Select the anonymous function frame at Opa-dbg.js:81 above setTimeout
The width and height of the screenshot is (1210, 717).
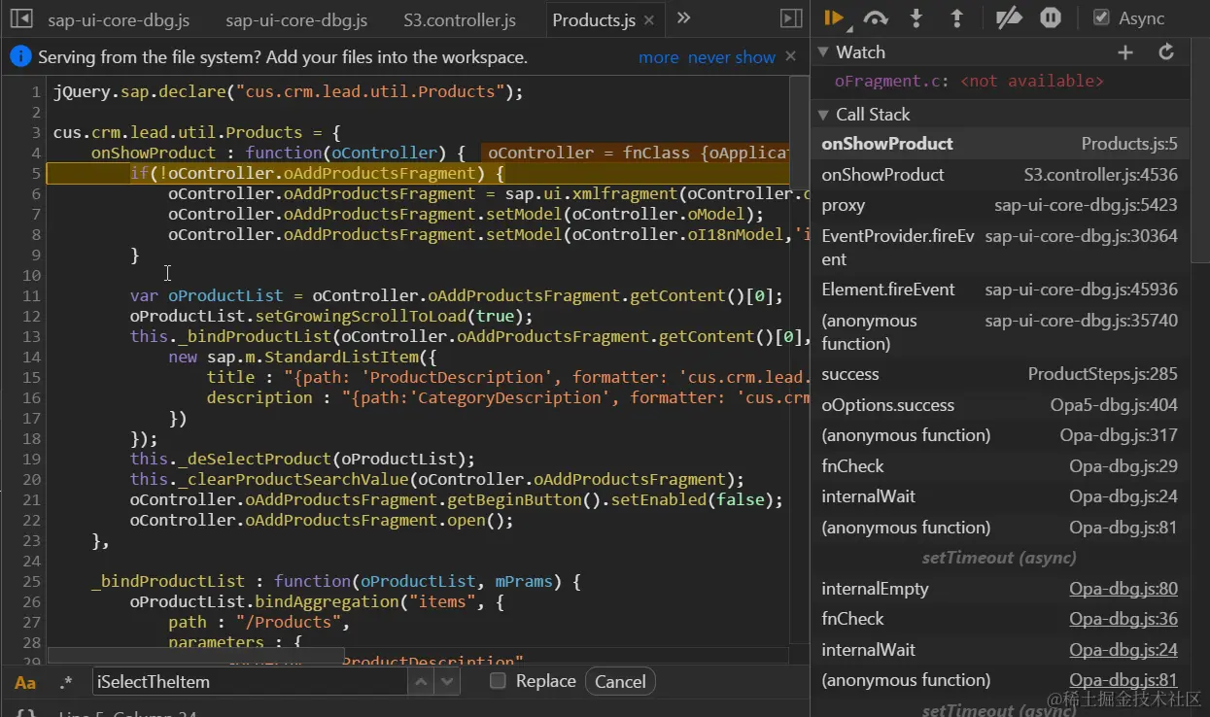pos(999,528)
